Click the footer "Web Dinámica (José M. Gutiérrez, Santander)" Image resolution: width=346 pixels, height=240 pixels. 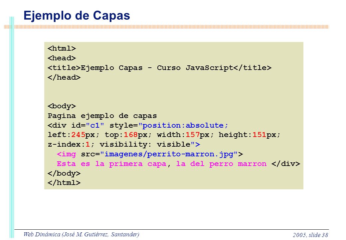[x=82, y=235]
